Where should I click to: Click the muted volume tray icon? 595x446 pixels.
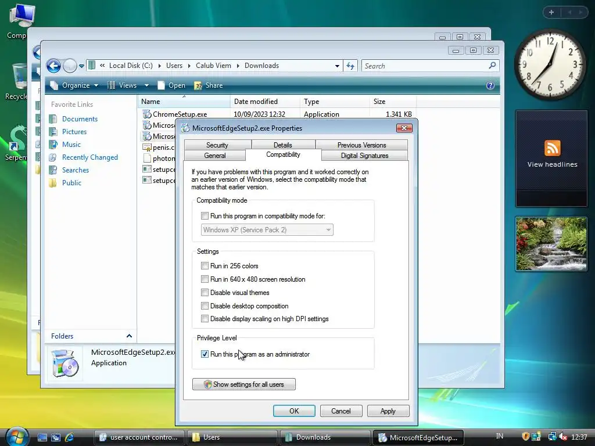pyautogui.click(x=562, y=437)
